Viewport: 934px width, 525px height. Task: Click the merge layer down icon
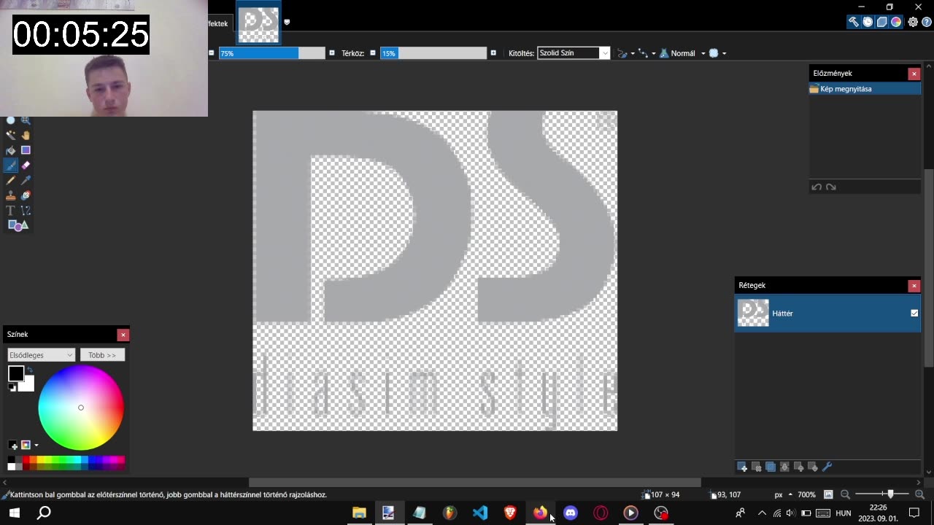[784, 467]
